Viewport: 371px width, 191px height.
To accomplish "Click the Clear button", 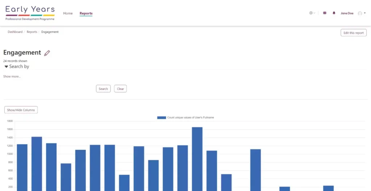I will pos(120,89).
